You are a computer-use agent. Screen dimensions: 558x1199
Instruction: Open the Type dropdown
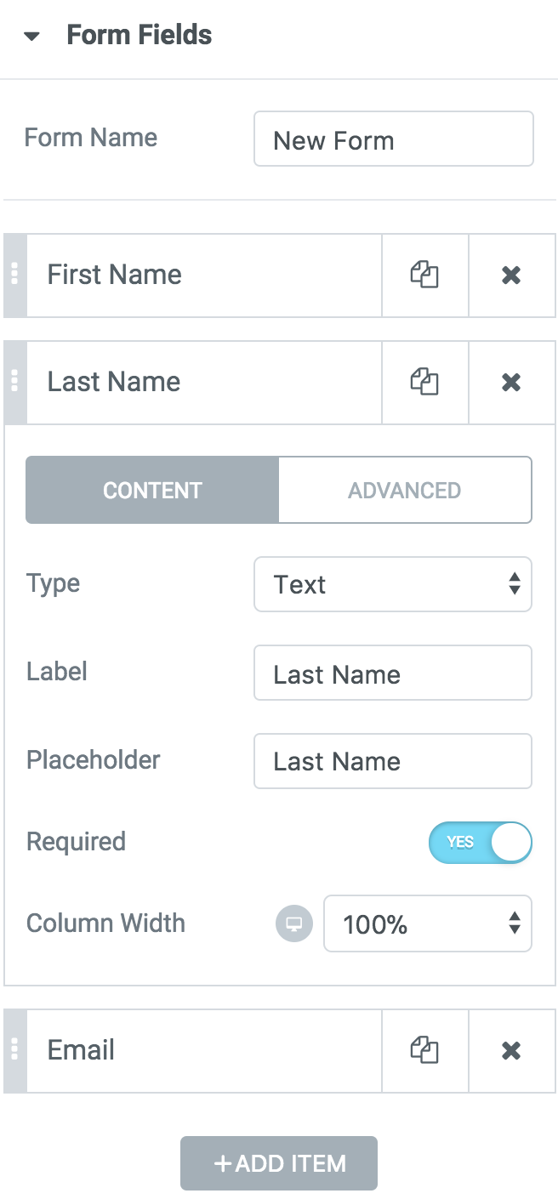(x=393, y=585)
